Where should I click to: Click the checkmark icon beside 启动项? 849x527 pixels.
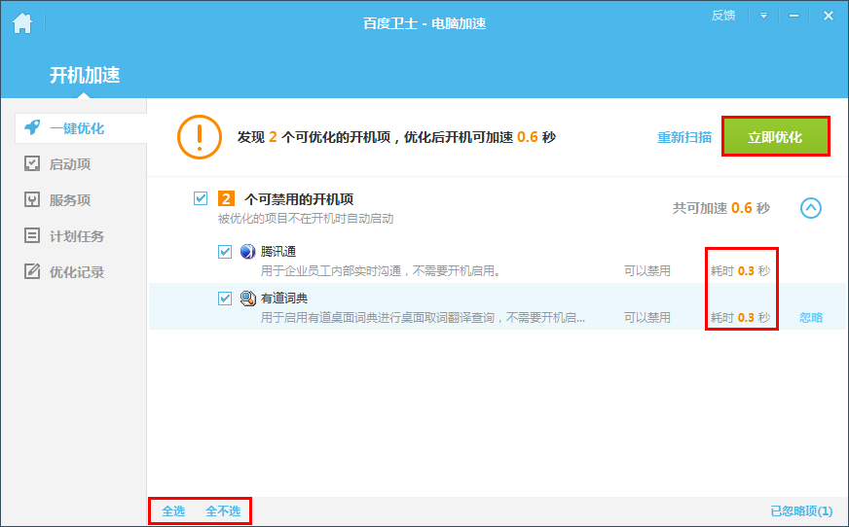32,163
